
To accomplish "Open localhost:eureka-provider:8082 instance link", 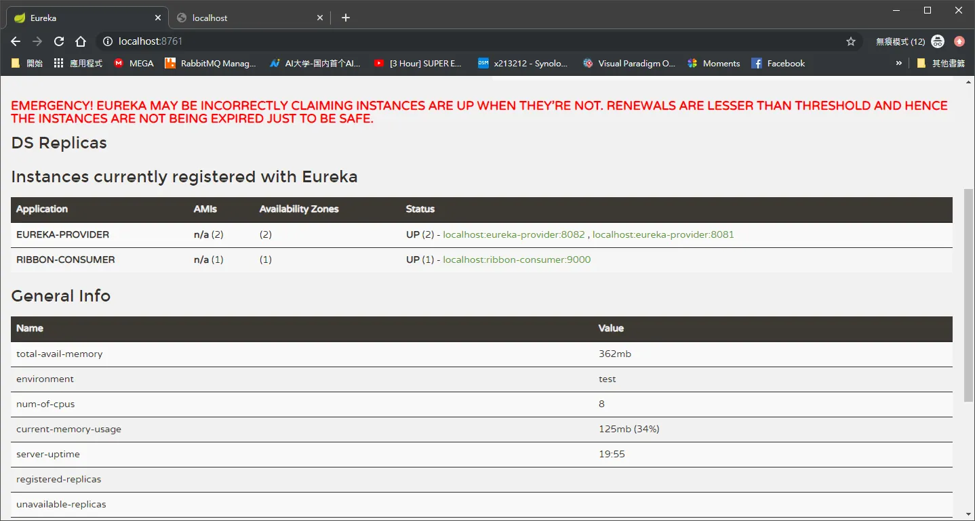I will coord(514,234).
